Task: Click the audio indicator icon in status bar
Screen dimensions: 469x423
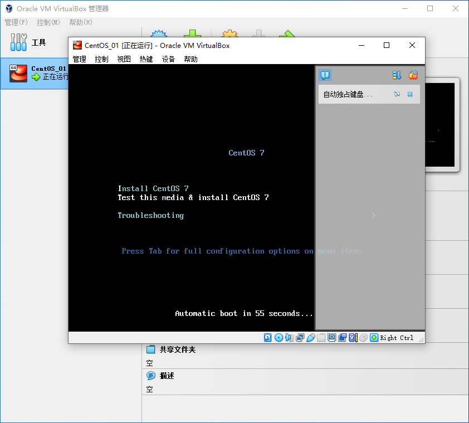Action: pos(289,338)
